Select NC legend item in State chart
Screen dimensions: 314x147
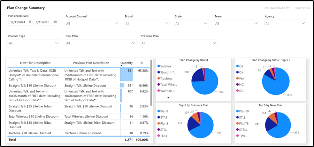240,84
